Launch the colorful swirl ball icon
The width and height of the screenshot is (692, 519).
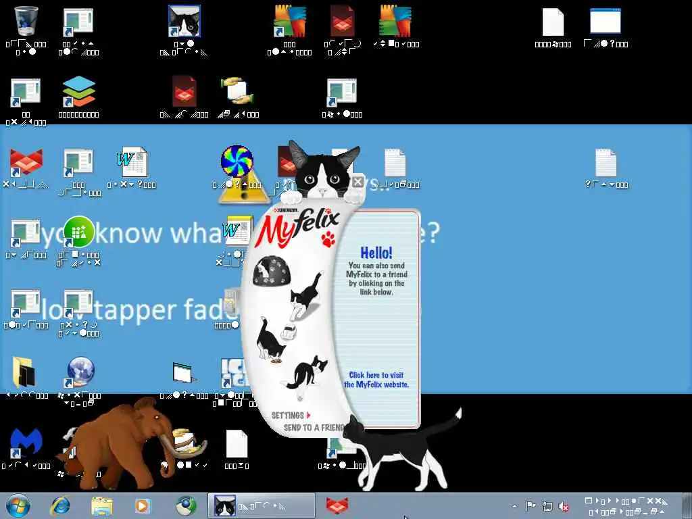tap(237, 162)
